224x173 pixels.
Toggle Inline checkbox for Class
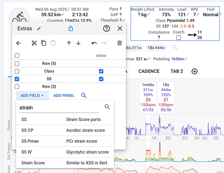[101, 71]
